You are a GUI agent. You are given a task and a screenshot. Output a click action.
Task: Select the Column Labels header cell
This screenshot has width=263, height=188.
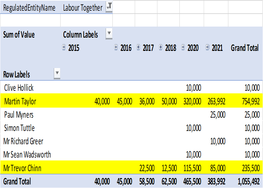pos(81,35)
